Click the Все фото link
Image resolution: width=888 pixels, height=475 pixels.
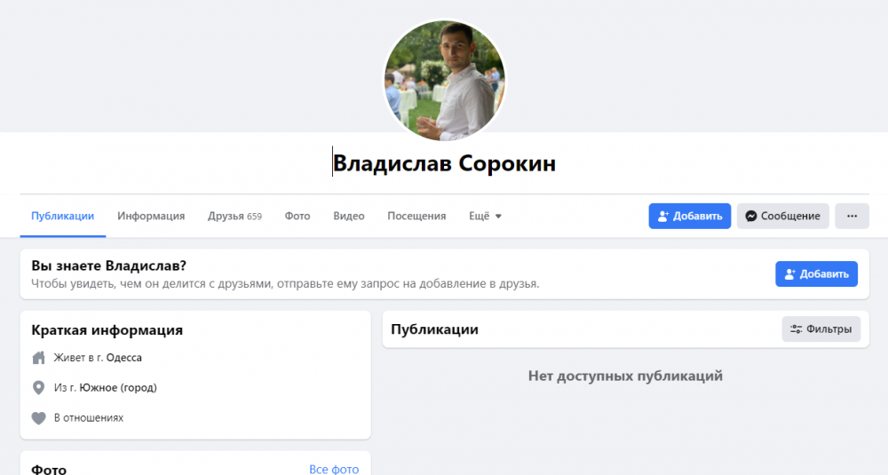pos(334,469)
